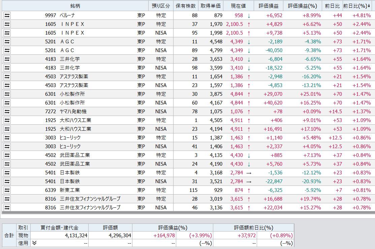This screenshot has width=375, height=249.
Task: Click the percentage +4.81%
Action: 362,15
